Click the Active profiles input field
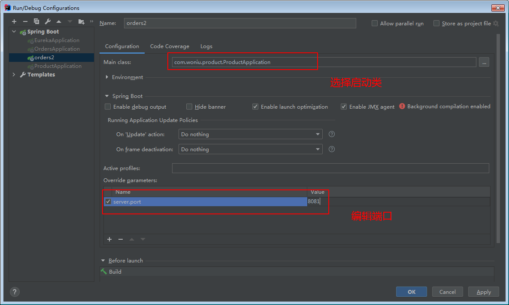509x305 pixels. [330, 168]
